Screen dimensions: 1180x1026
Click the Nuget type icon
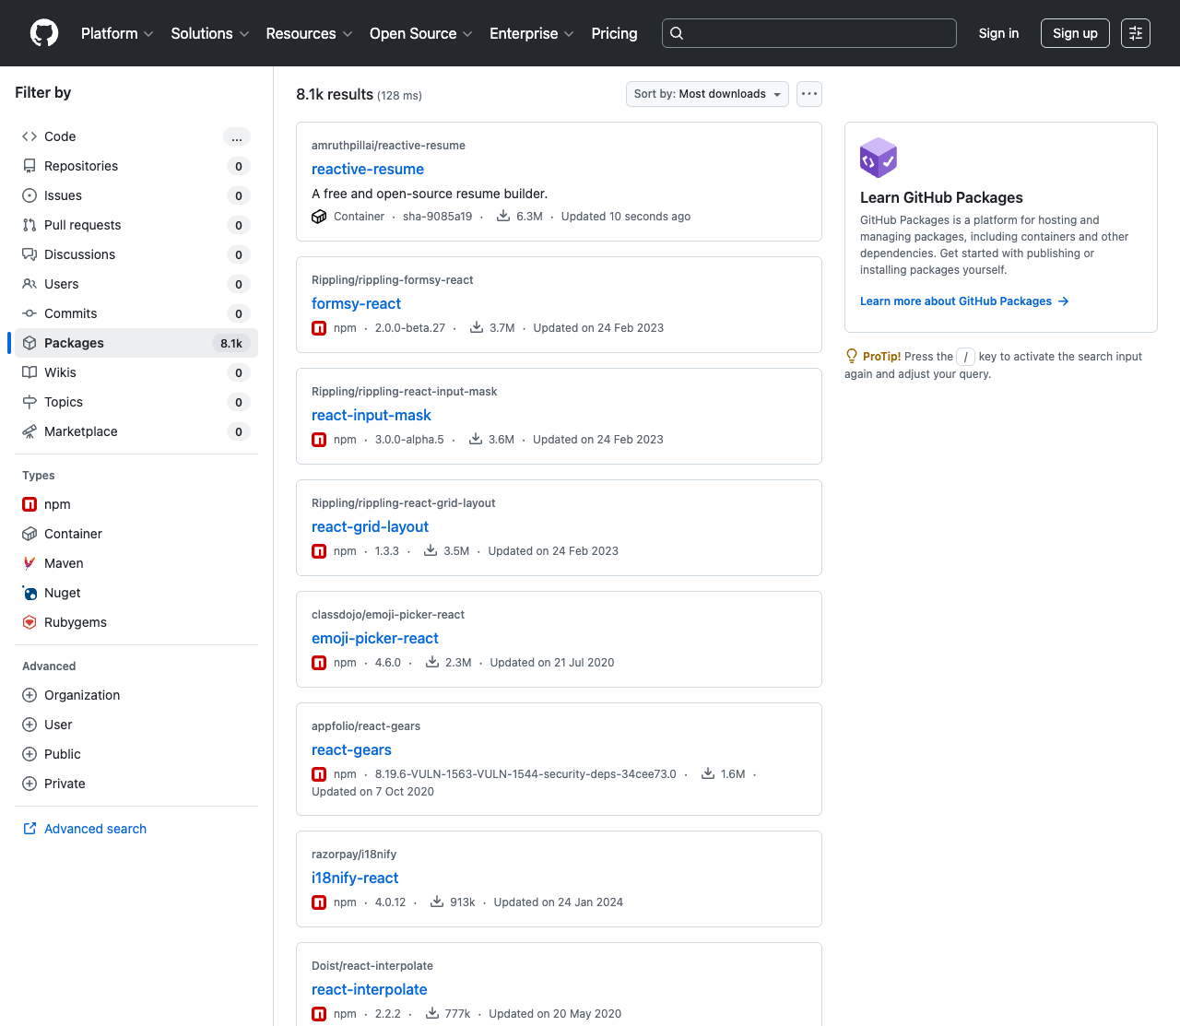click(29, 593)
